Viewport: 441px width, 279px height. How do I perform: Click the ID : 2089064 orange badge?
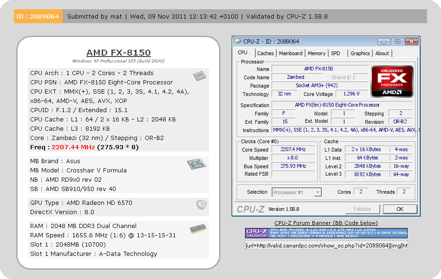click(38, 16)
